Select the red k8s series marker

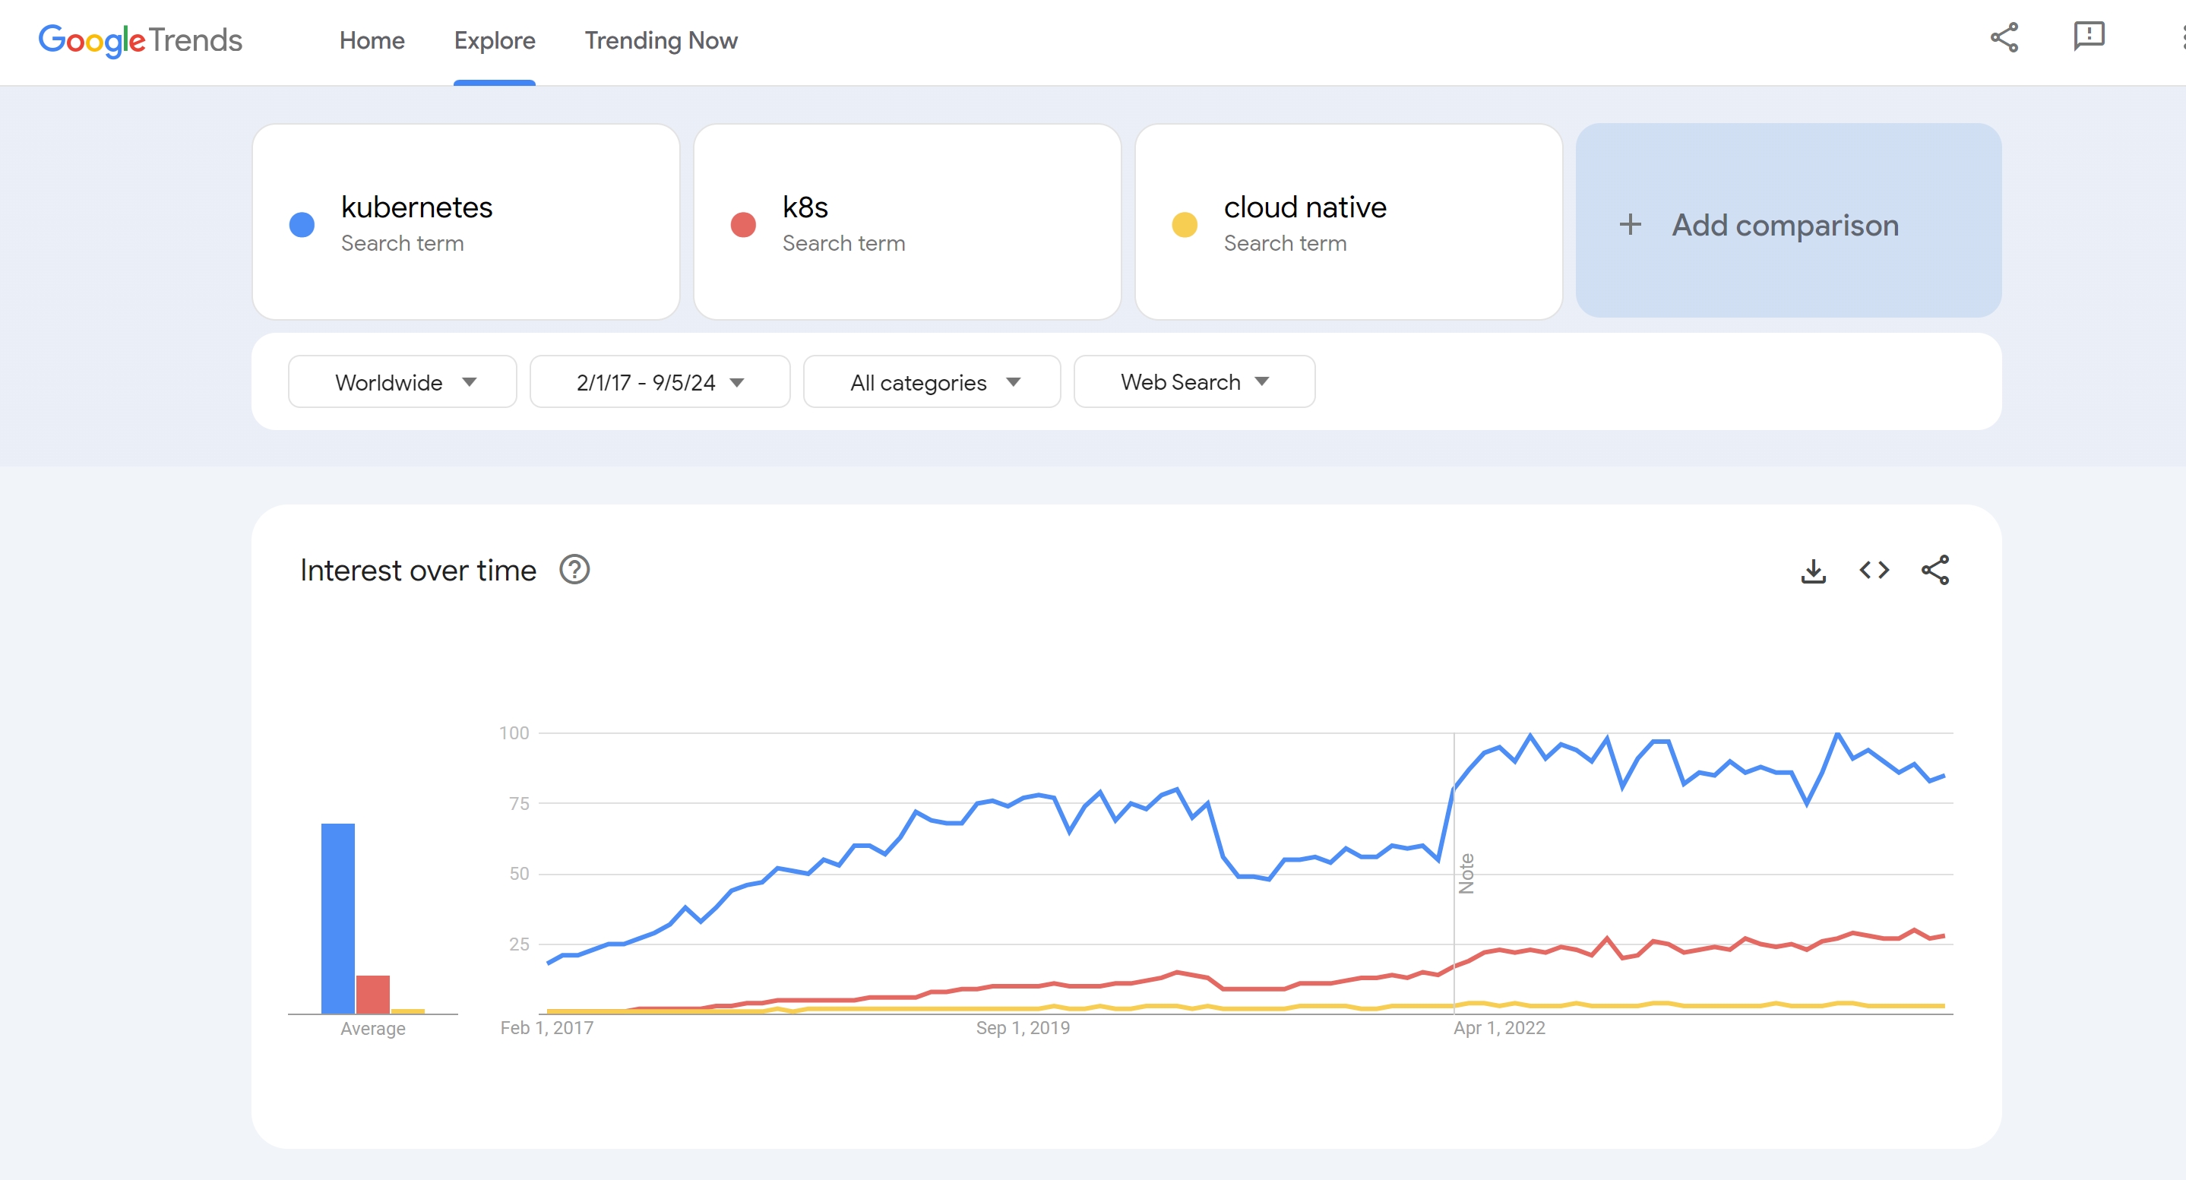click(743, 224)
